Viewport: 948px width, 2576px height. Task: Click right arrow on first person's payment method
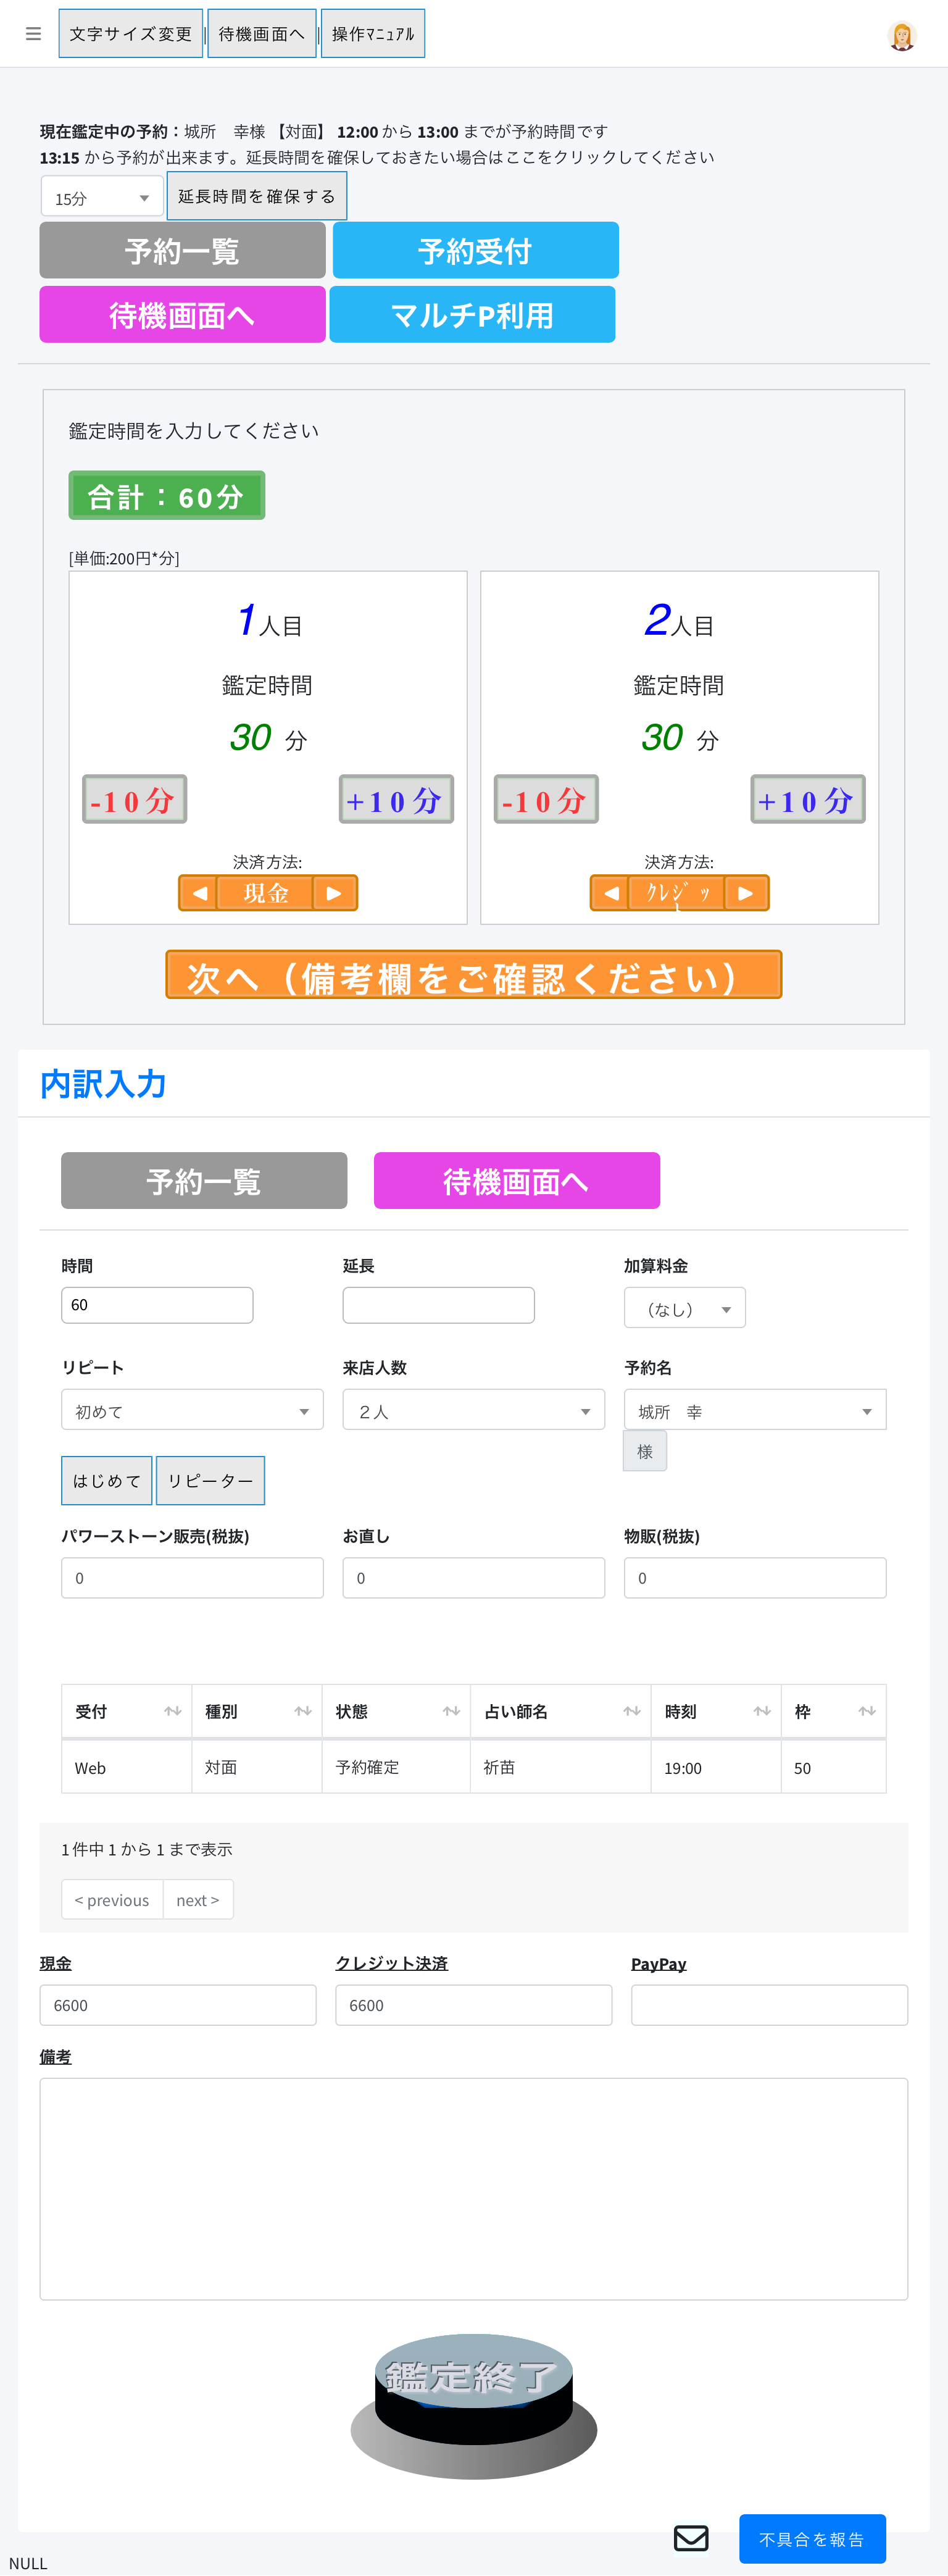point(335,893)
